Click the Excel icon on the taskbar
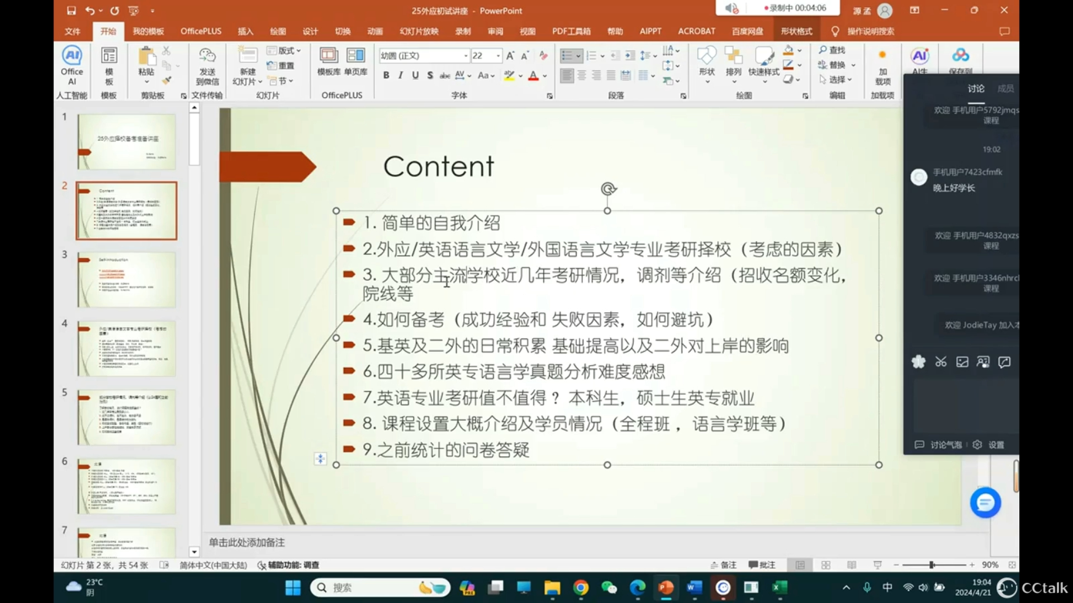This screenshot has height=603, width=1073. 779,587
